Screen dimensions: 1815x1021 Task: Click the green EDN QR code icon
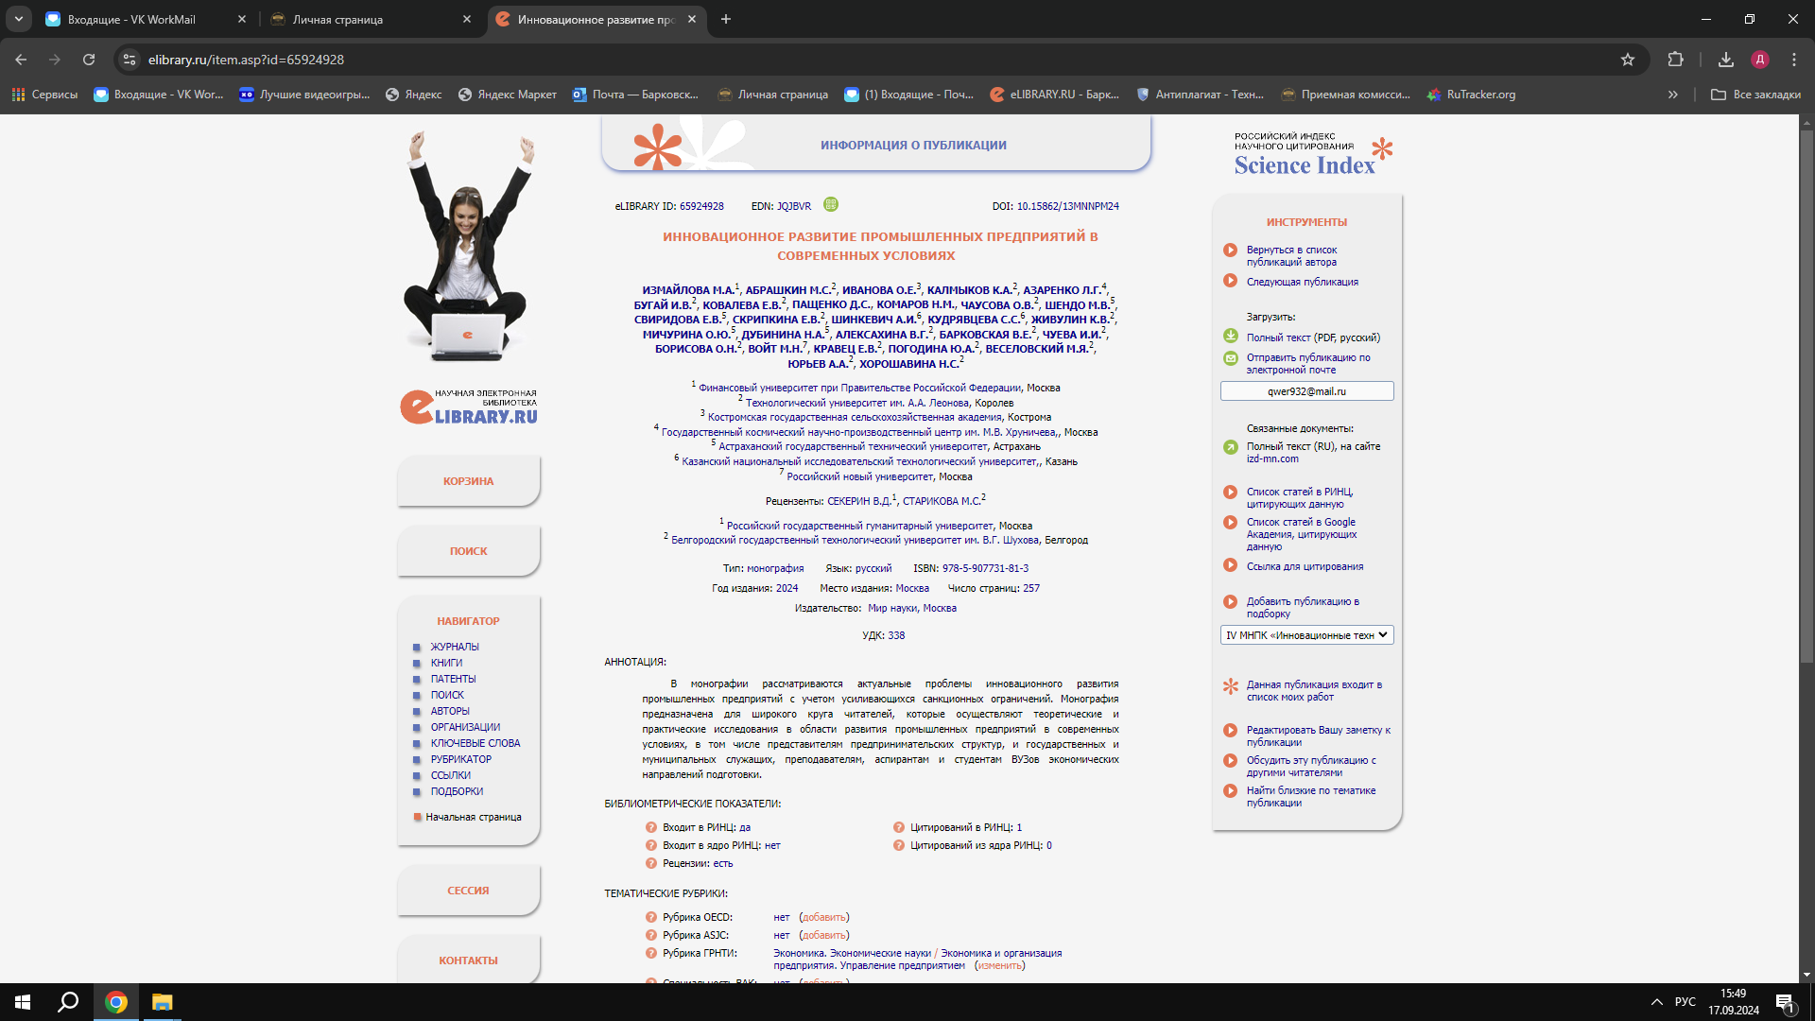click(x=831, y=204)
